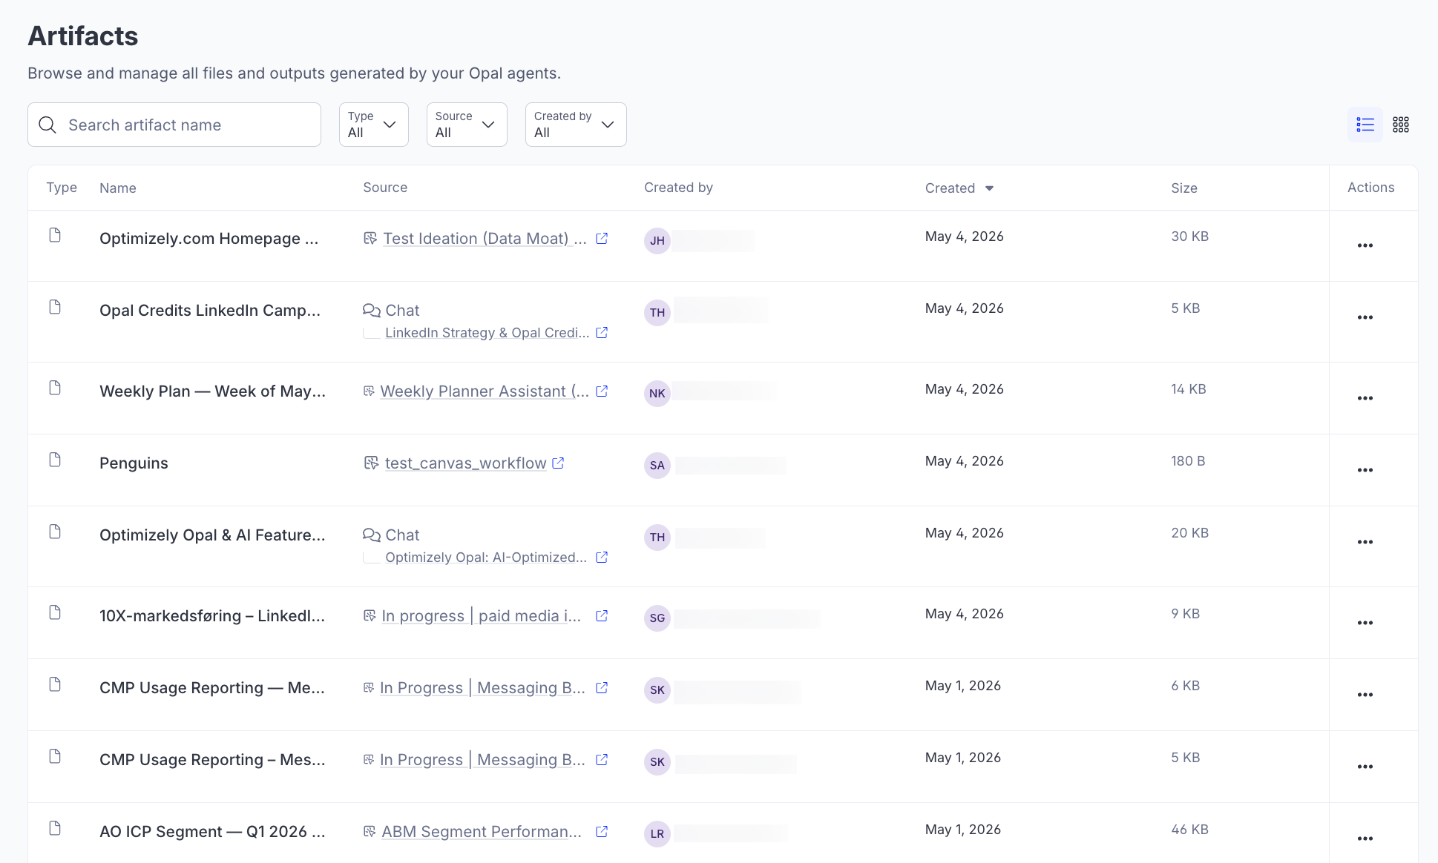Viewport: 1438px width, 863px height.
Task: Click the Source column header
Action: 385,188
